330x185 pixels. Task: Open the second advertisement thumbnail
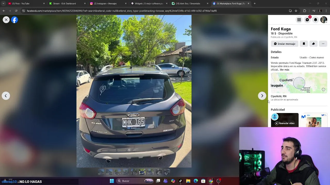pyautogui.click(x=314, y=120)
